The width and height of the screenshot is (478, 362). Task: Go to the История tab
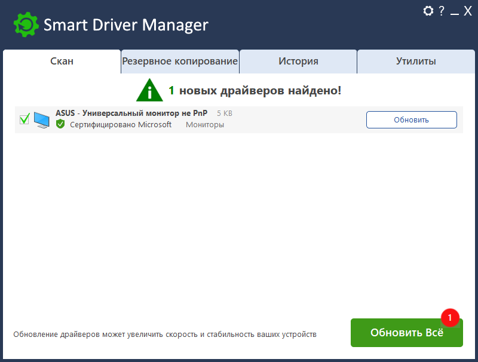[298, 62]
